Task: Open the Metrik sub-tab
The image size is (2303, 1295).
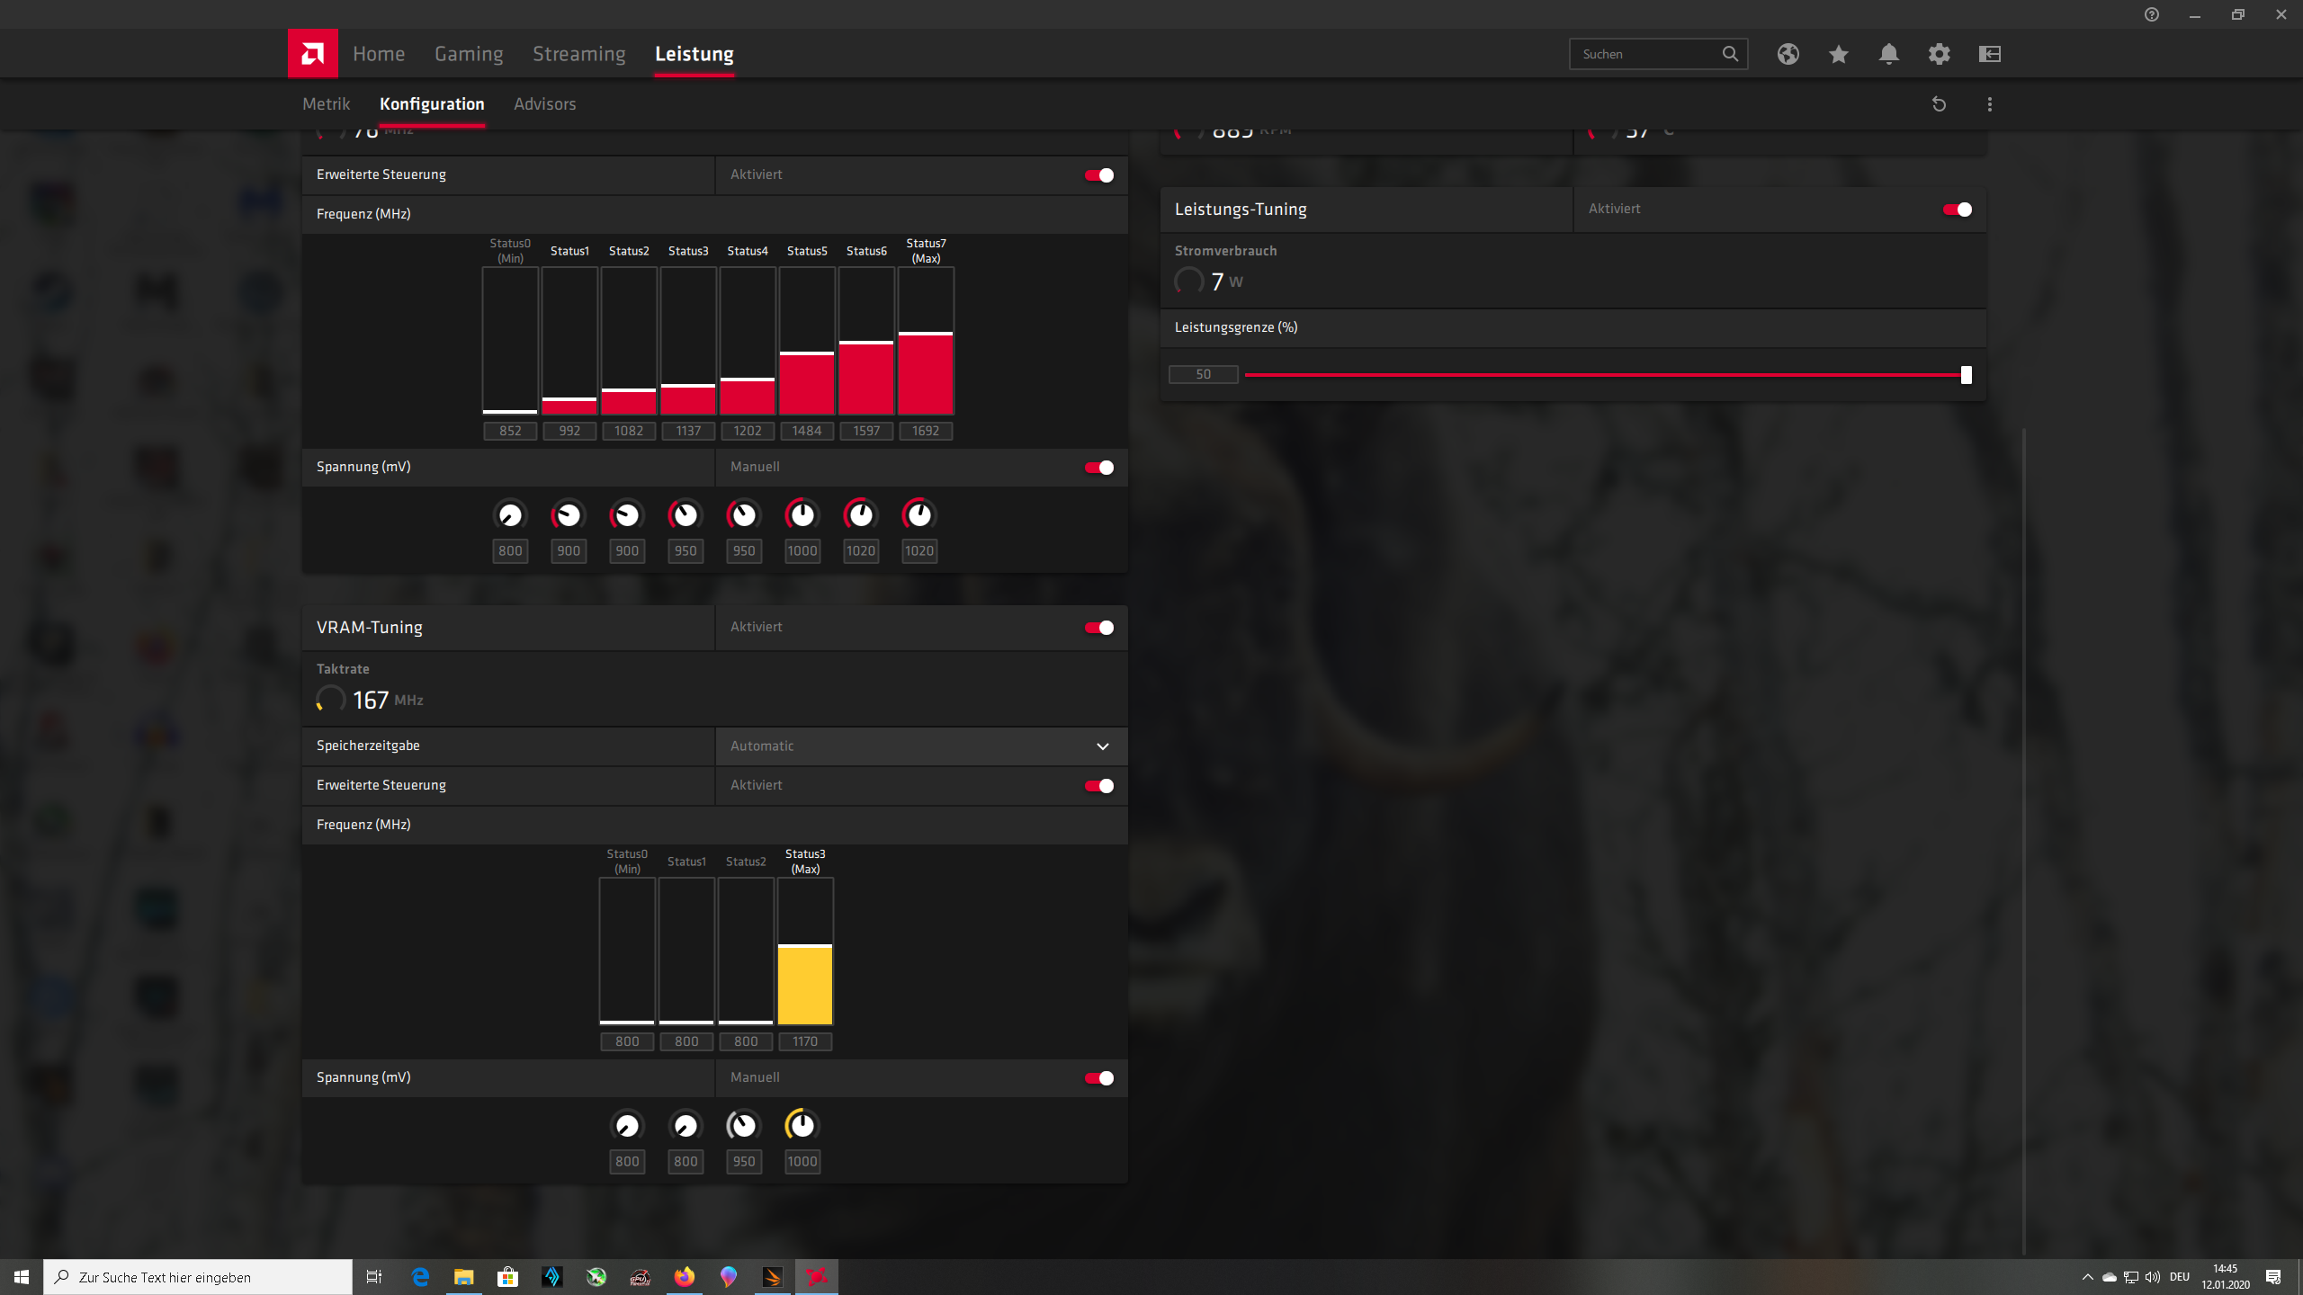Action: [326, 104]
